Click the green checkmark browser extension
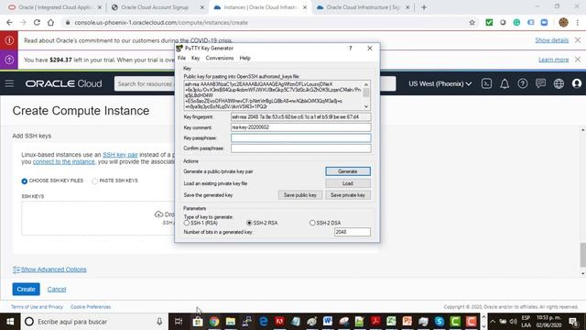This screenshot has height=330, width=586. [x=489, y=22]
